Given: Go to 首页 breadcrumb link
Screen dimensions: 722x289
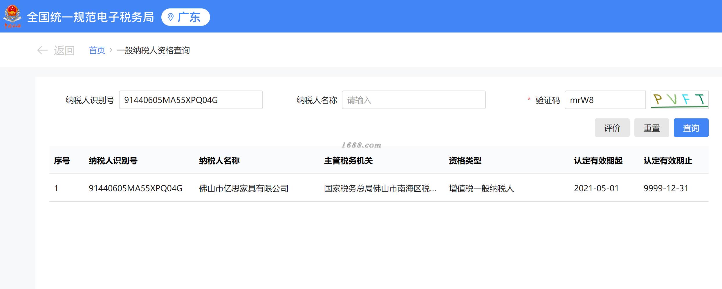Looking at the screenshot, I should pos(97,50).
